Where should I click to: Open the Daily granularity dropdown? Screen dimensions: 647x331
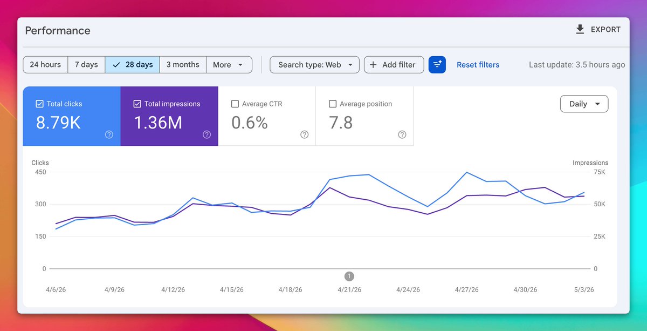tap(584, 104)
